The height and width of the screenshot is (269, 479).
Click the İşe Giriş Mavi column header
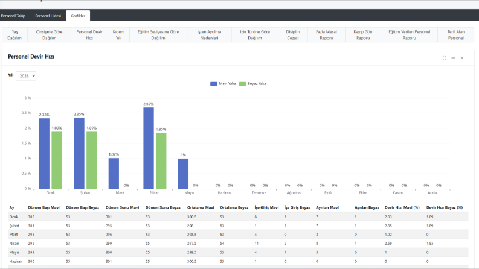[x=266, y=207]
